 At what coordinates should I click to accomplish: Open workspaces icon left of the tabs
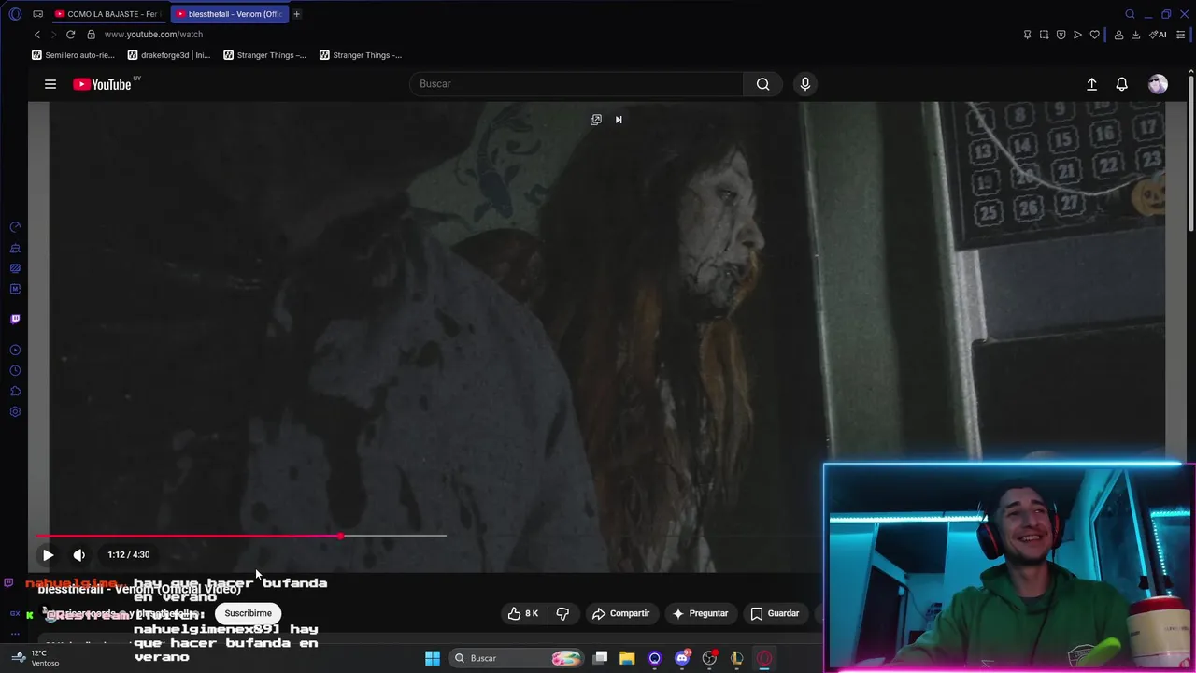pyautogui.click(x=37, y=14)
